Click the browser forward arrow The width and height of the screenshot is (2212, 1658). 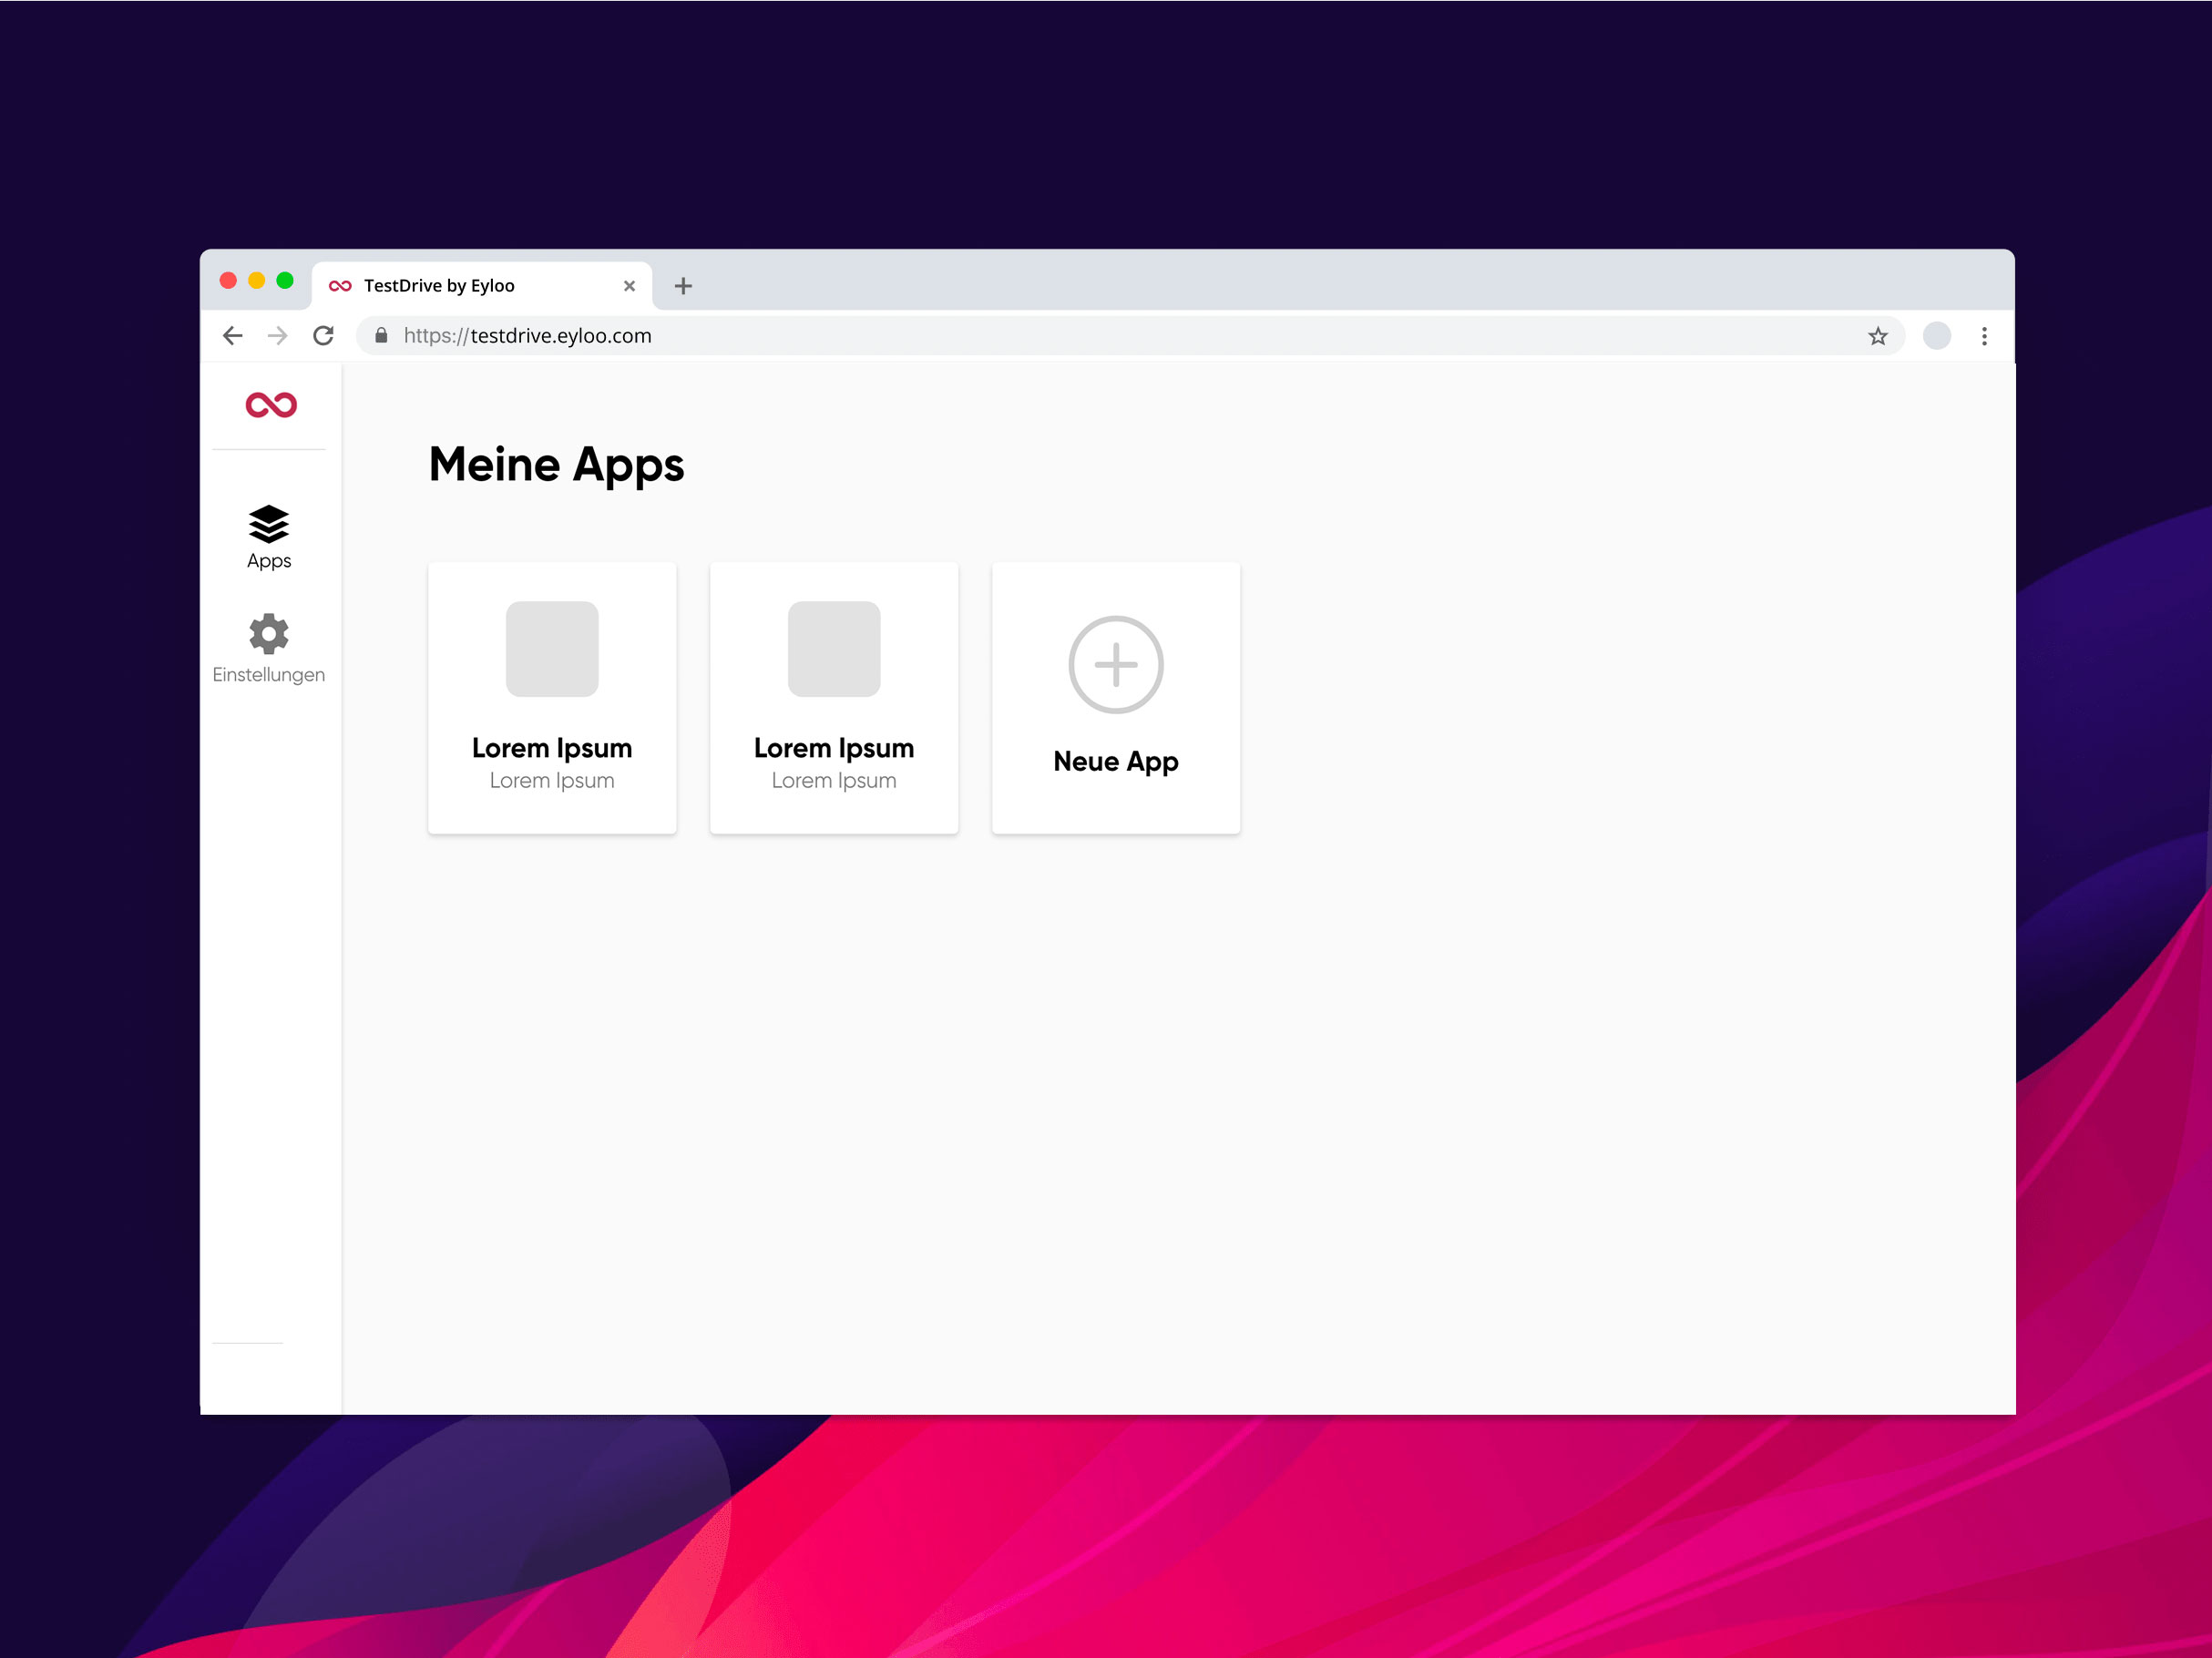point(278,336)
